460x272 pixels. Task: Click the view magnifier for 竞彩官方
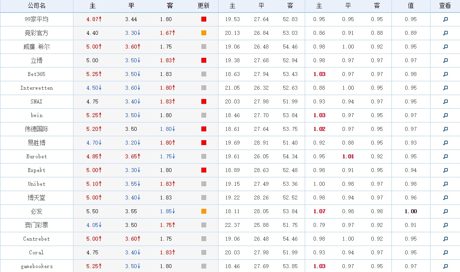point(445,33)
